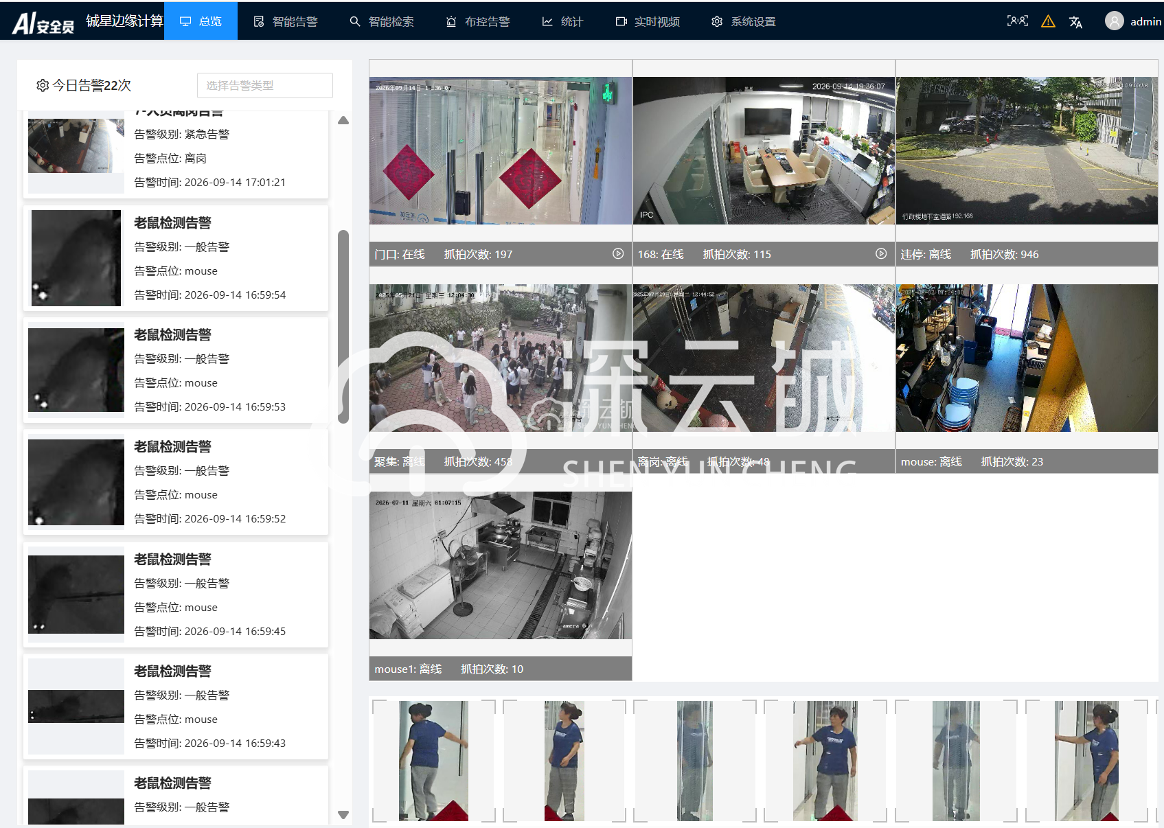Click the first captured person snapshot

434,761
